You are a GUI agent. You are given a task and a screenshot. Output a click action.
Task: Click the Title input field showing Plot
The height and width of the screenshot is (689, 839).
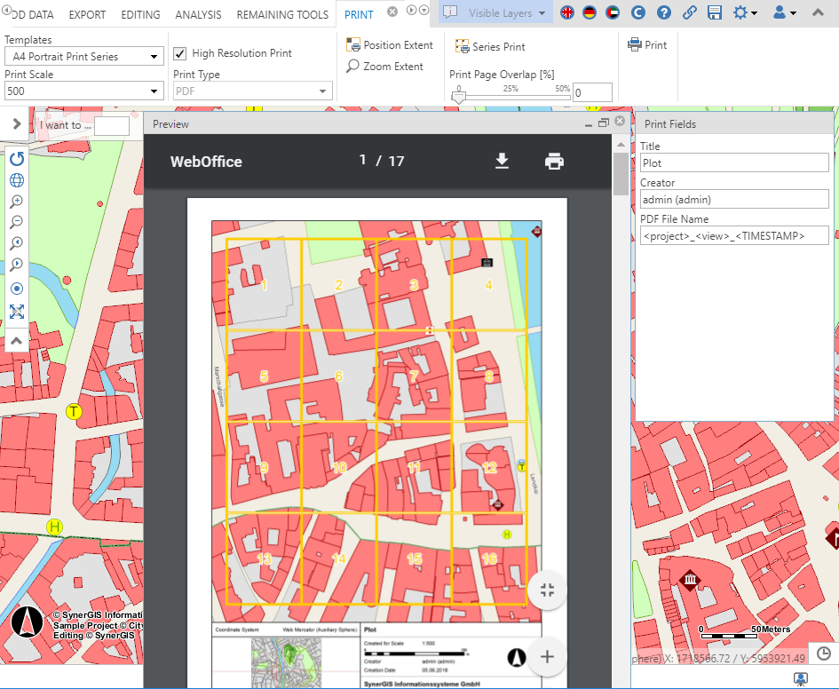[733, 162]
